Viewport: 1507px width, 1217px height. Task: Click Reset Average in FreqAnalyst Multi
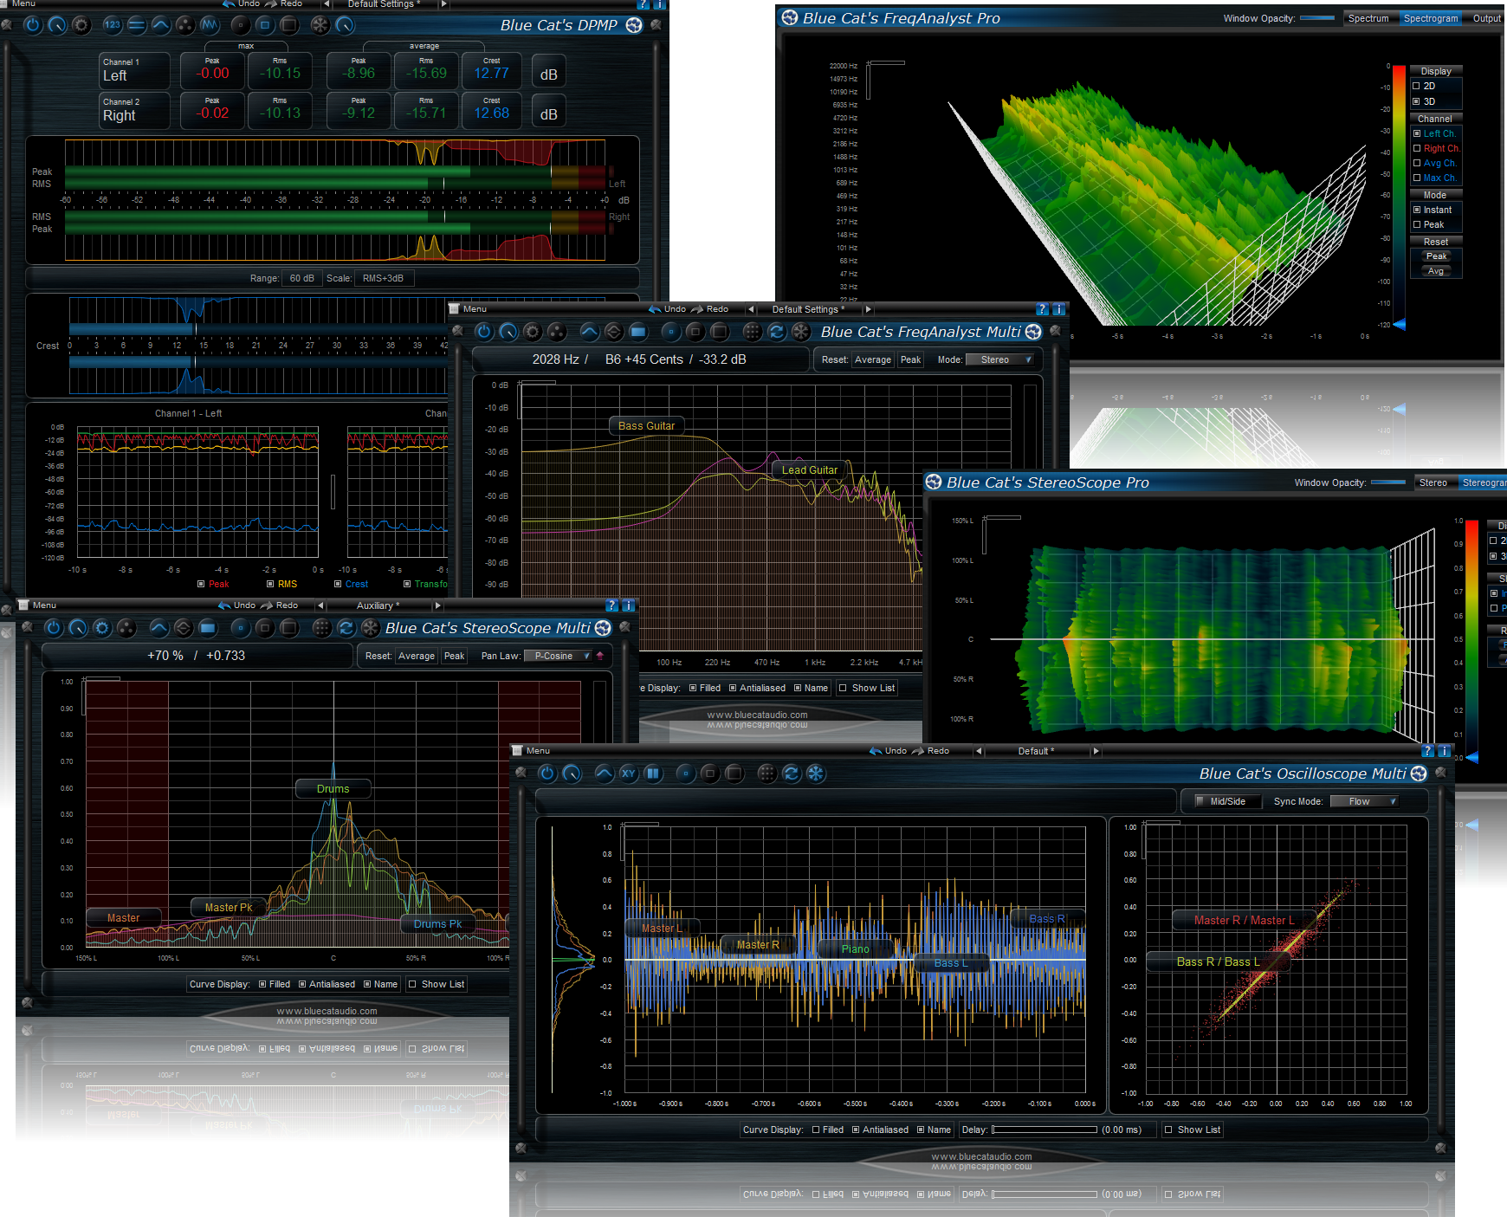(873, 359)
